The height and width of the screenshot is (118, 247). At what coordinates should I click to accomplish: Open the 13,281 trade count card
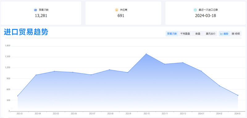coord(41,13)
